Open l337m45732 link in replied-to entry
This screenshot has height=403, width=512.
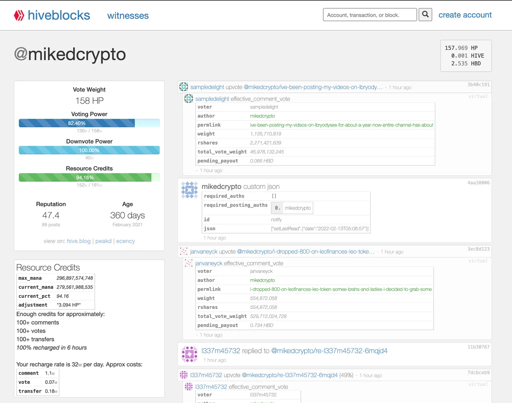tap(221, 351)
